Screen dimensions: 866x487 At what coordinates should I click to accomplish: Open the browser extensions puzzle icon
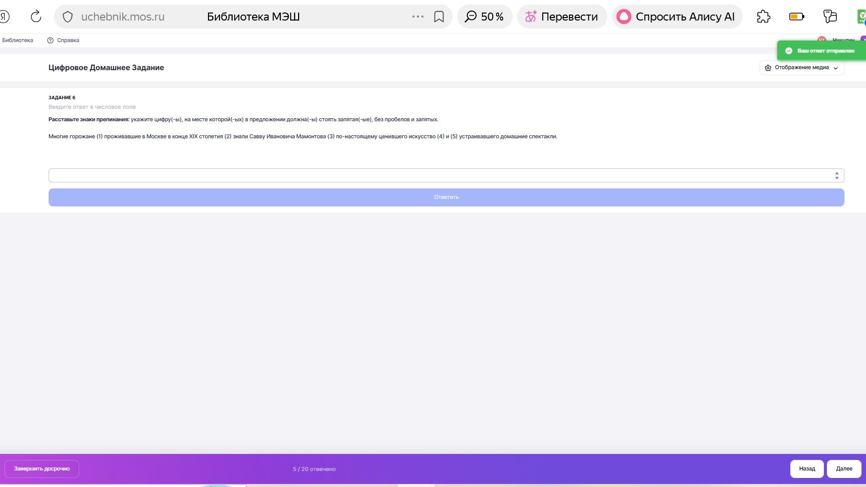763,17
